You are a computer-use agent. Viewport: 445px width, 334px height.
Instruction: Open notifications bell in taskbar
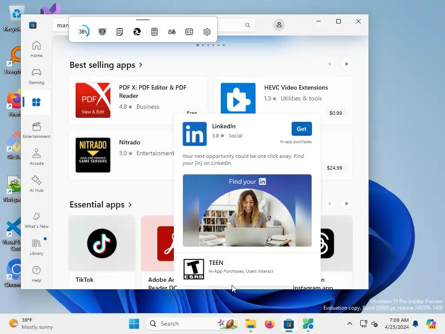click(415, 324)
